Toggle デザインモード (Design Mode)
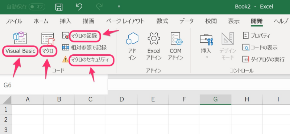Viewport: 290px width, 134px height. [x=228, y=46]
